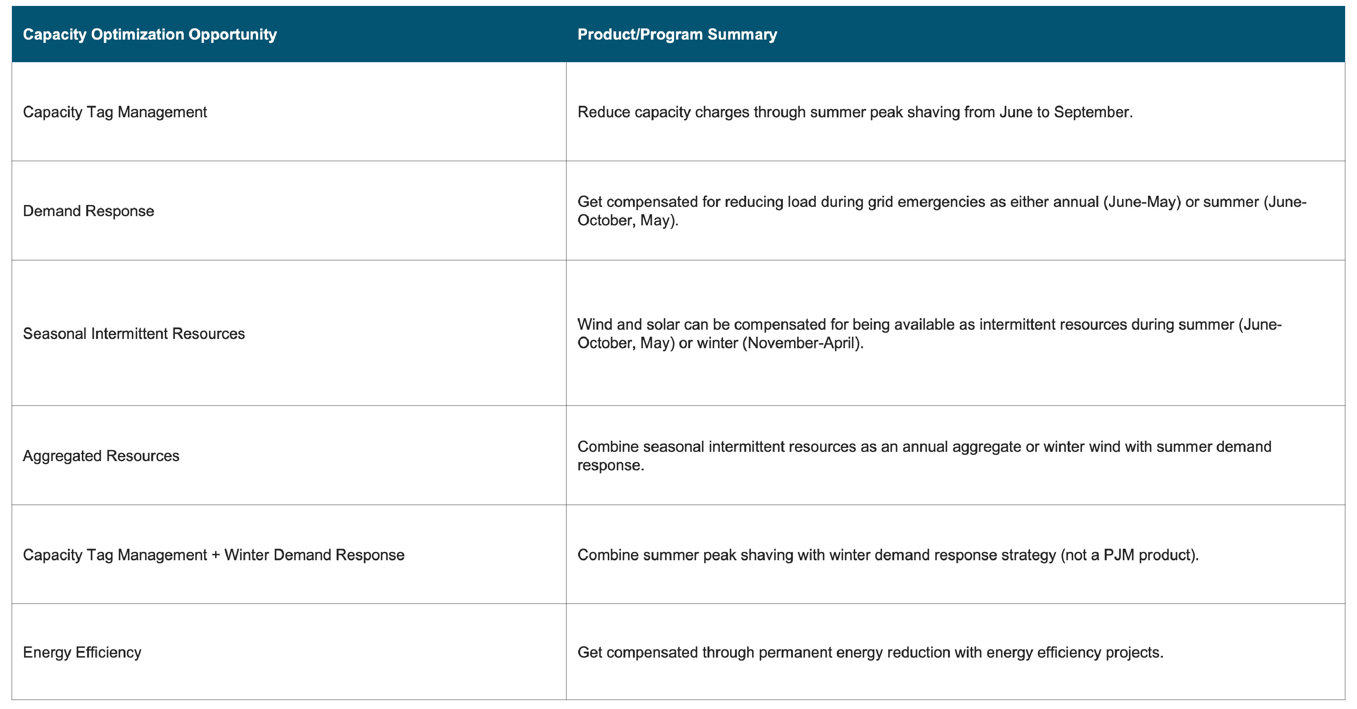Screen dimensions: 1357x709
Task: Select the Seasonal Intermittent Resources cell
Action: click(134, 334)
